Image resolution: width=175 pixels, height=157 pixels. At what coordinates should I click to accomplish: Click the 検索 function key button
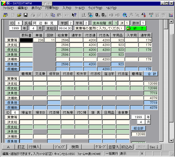(x=75, y=147)
